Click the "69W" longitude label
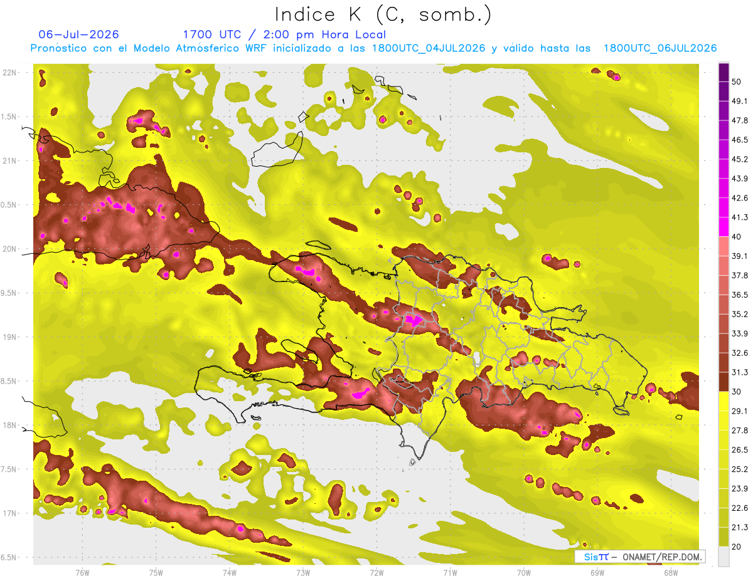 597,572
